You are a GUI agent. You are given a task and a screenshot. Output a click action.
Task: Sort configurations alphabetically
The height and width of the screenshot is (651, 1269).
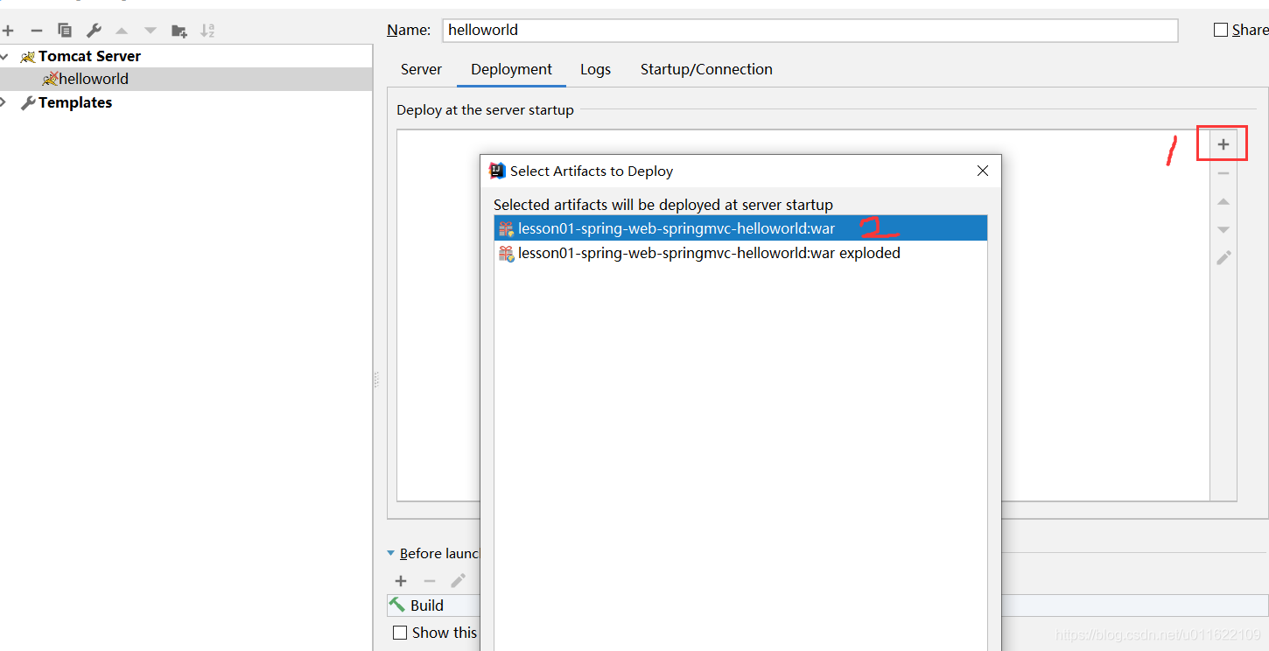point(207,31)
